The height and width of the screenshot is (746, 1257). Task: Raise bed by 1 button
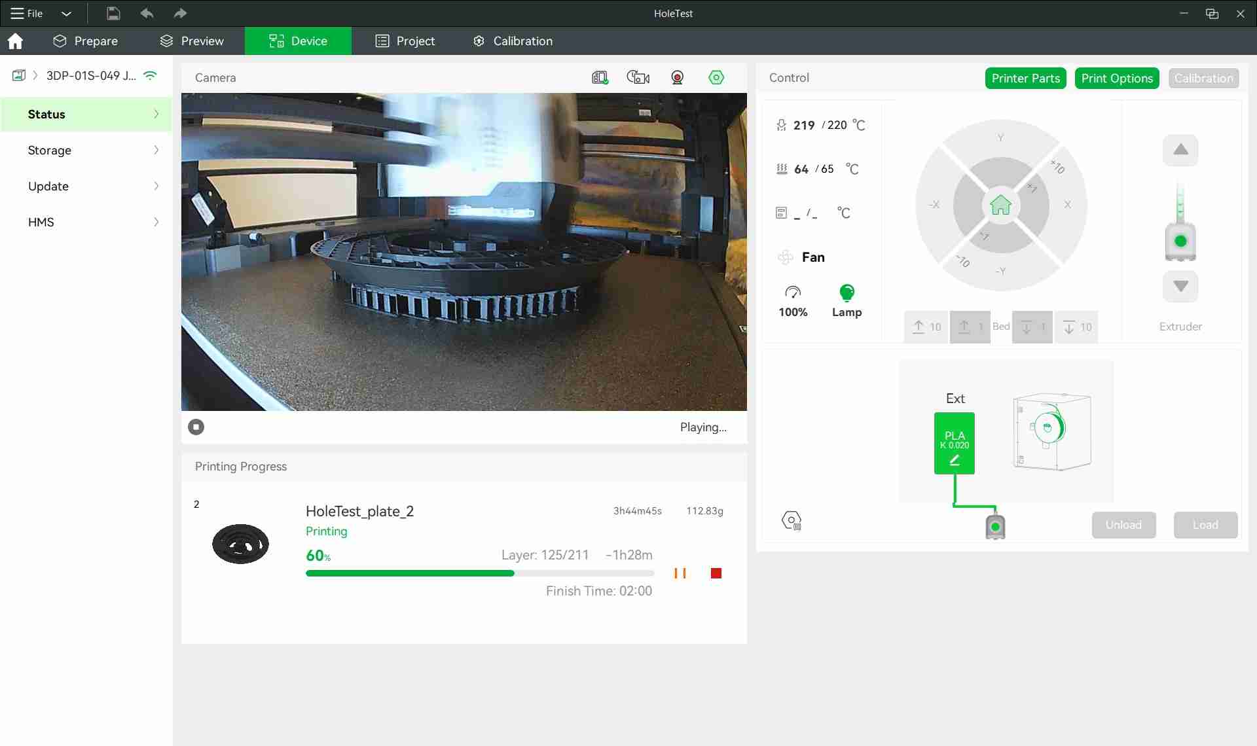pos(970,327)
